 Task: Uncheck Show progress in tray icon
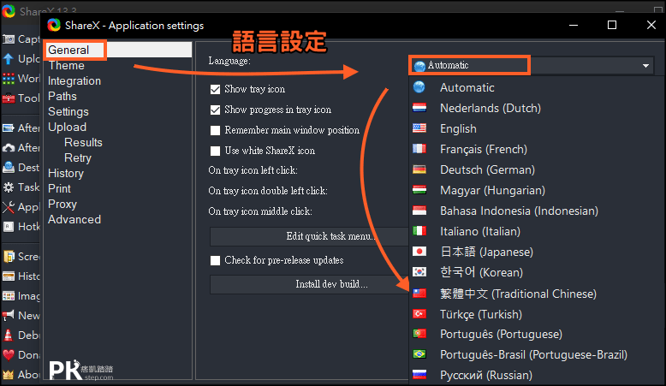[216, 110]
